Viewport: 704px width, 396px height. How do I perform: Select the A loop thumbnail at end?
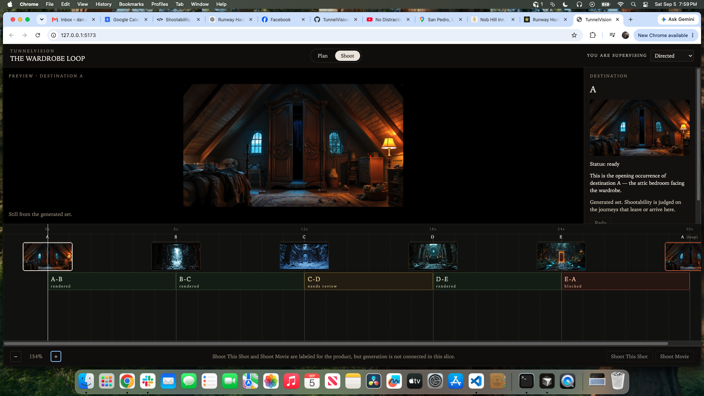click(x=683, y=257)
